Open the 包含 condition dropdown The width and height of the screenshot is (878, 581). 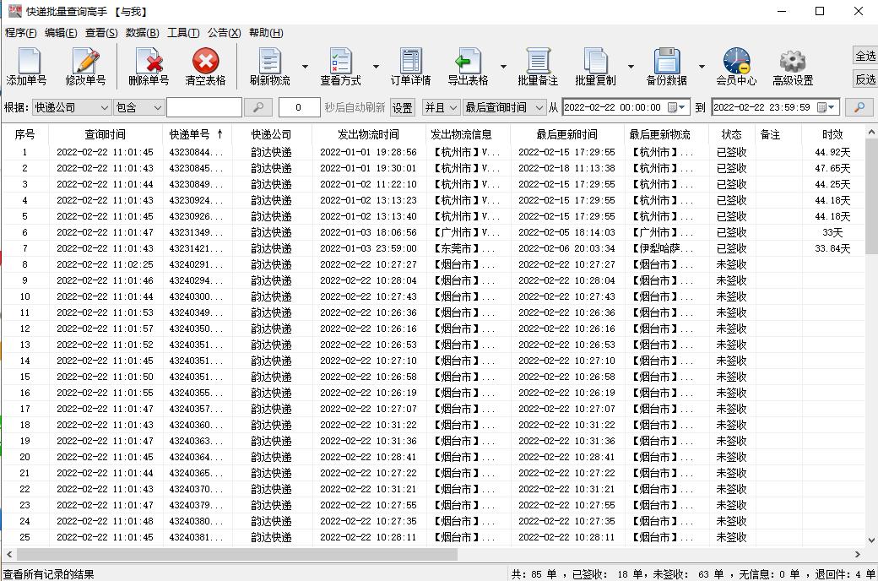pyautogui.click(x=138, y=107)
